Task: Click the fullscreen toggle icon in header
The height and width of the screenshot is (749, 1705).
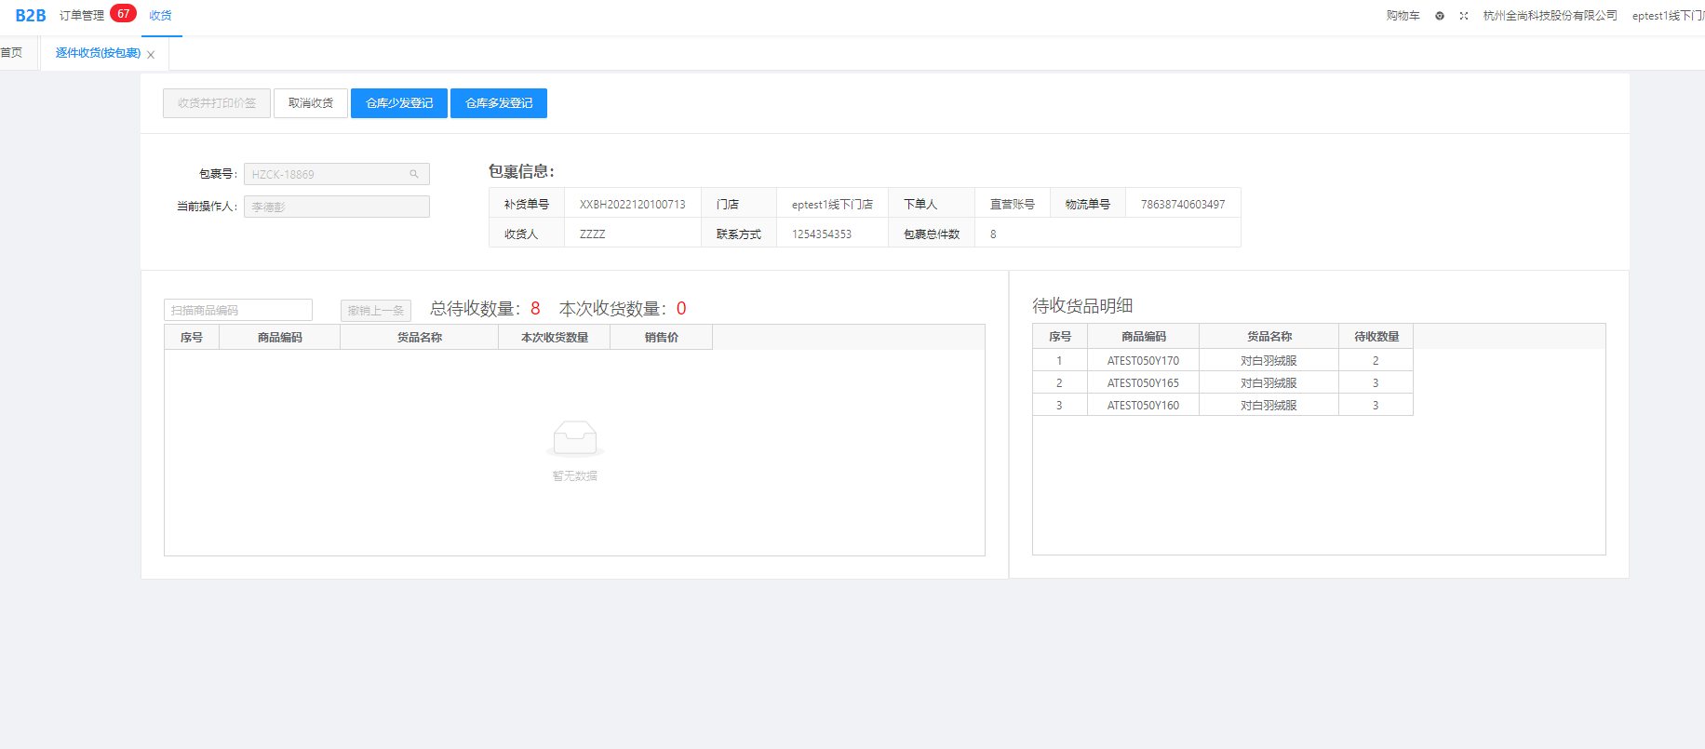Action: [x=1464, y=16]
